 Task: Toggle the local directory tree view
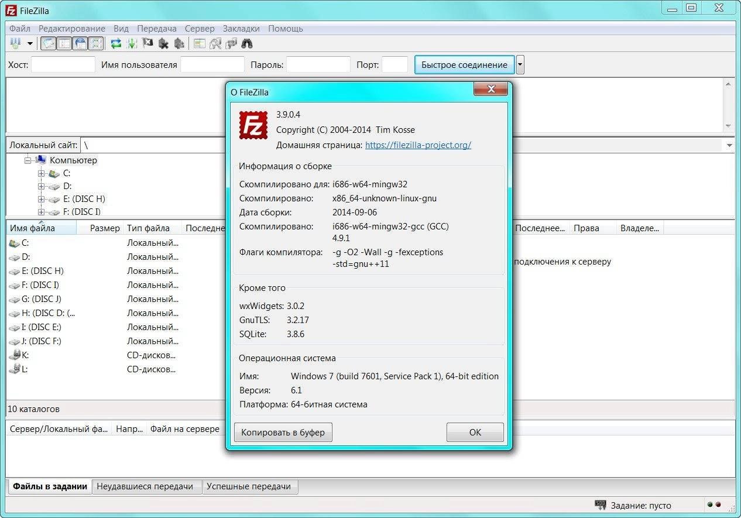coord(64,43)
